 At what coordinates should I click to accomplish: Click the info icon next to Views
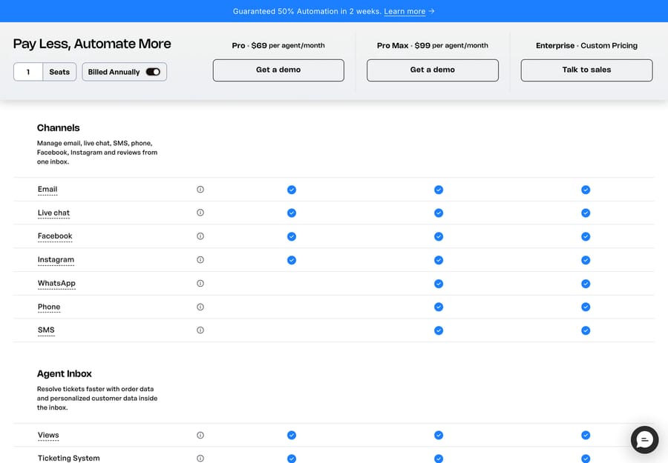click(x=200, y=435)
